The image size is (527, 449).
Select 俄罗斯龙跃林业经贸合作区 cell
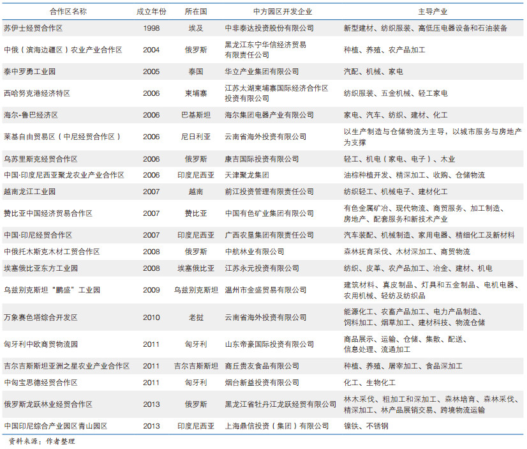[x=48, y=404]
